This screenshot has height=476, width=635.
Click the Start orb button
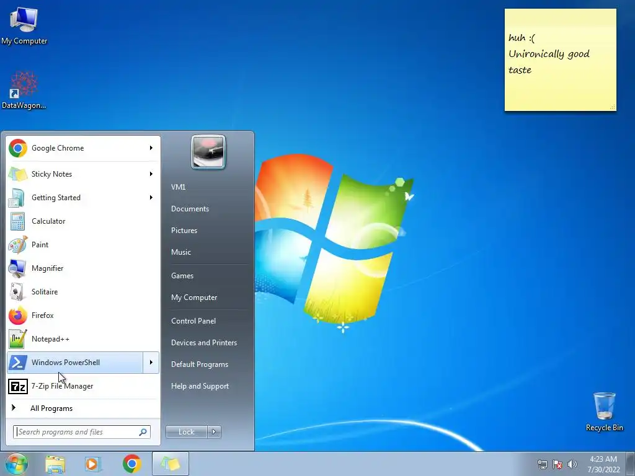pos(16,464)
